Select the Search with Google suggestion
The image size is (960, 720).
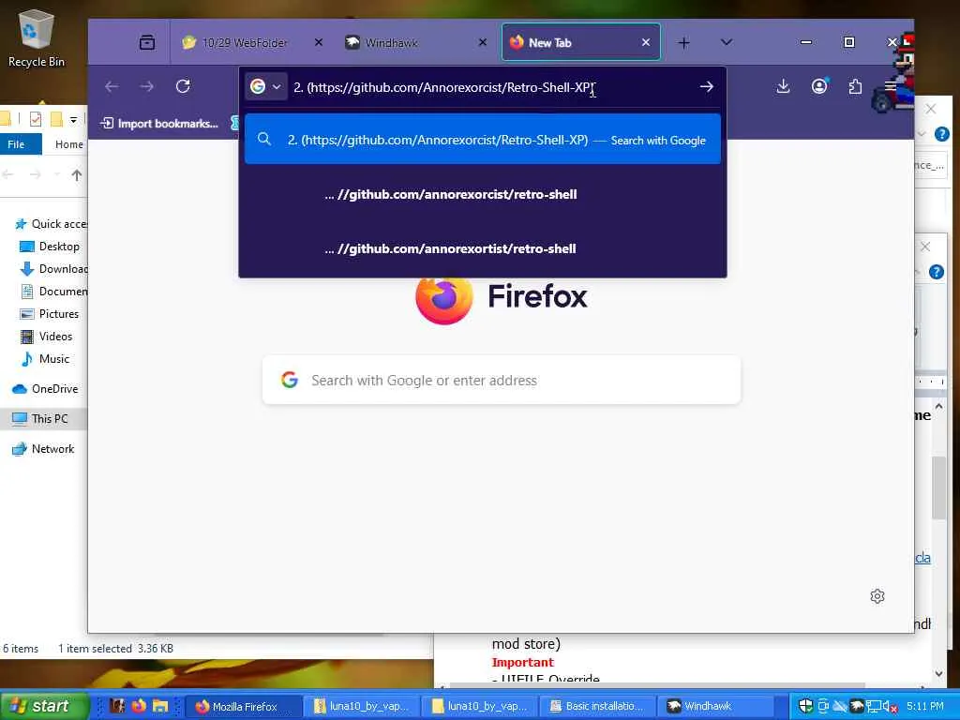[483, 140]
